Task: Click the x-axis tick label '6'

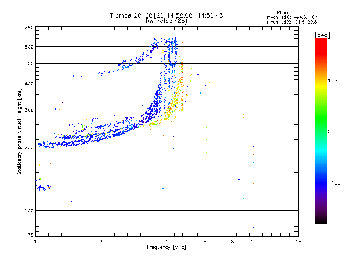Action: pyautogui.click(x=205, y=242)
